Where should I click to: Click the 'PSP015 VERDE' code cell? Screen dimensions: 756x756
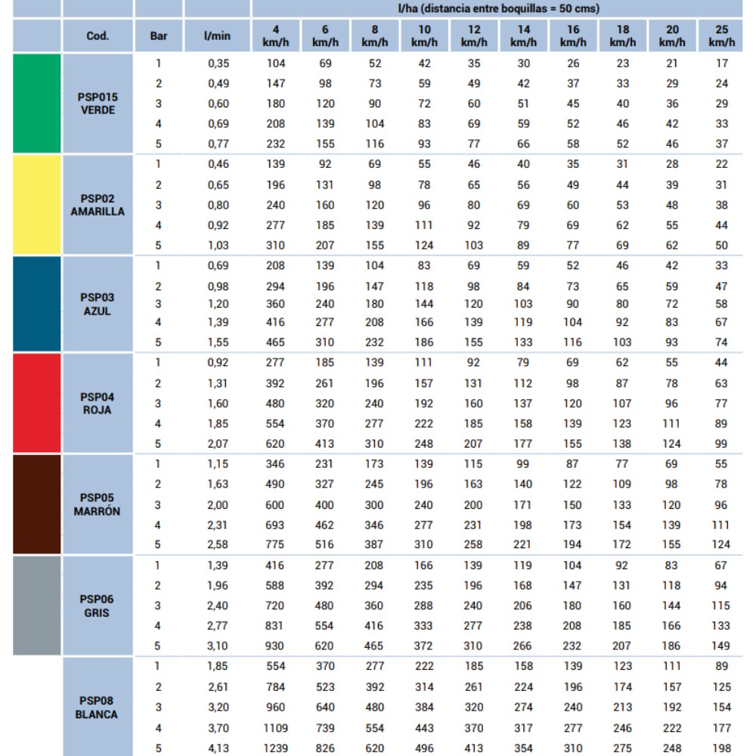98,103
